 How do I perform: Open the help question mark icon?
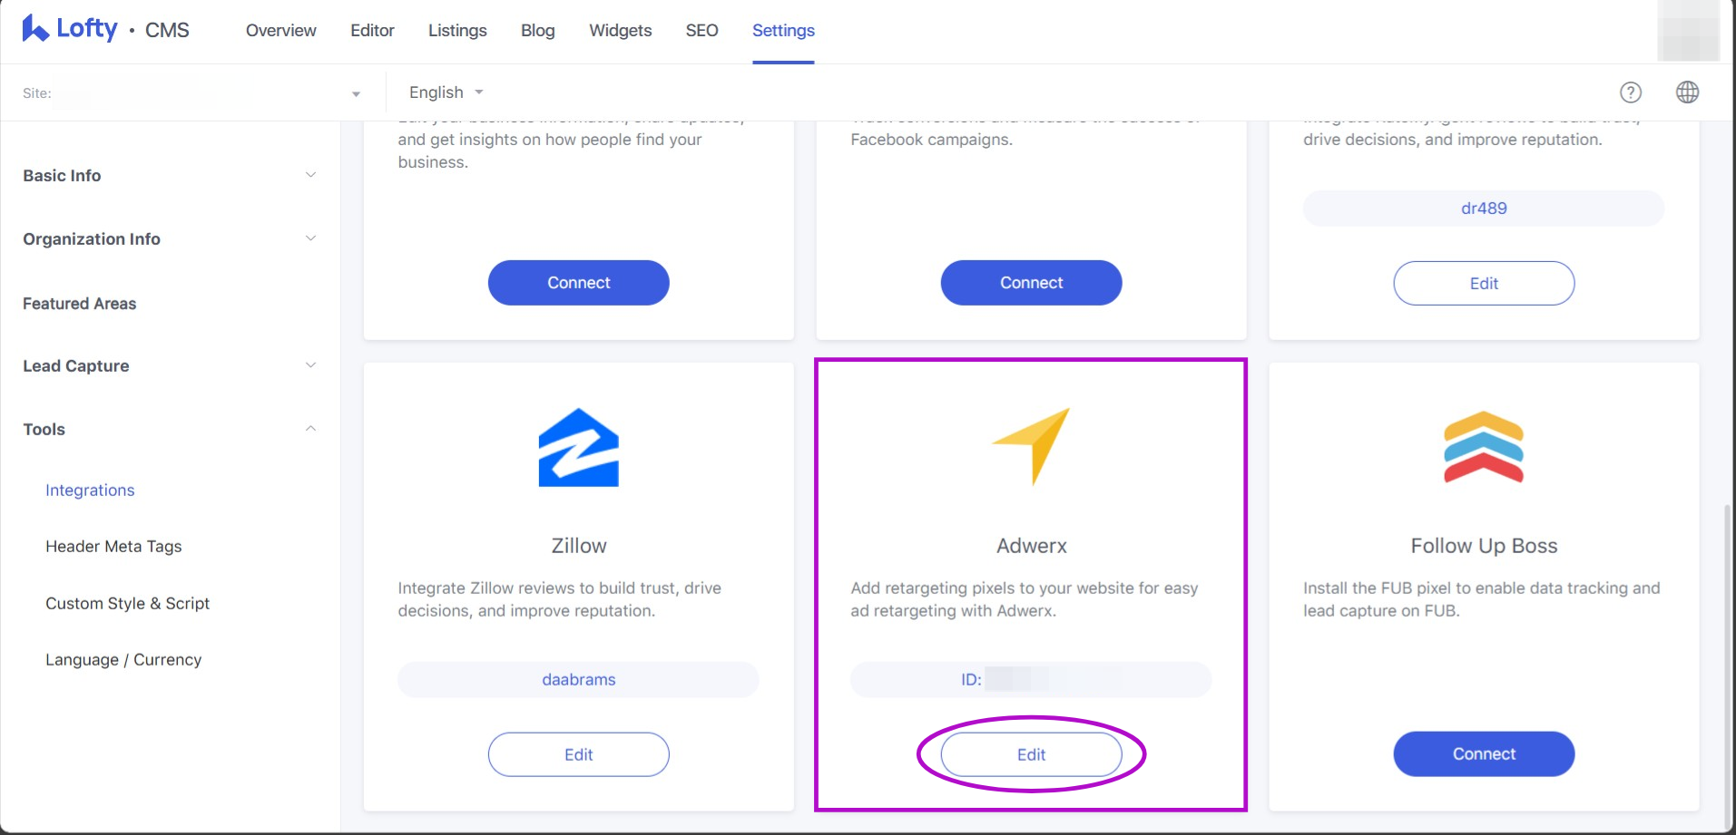click(1630, 92)
